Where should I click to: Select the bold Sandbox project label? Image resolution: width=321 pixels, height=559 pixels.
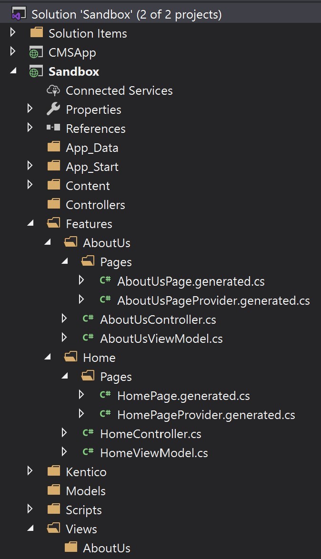point(74,71)
